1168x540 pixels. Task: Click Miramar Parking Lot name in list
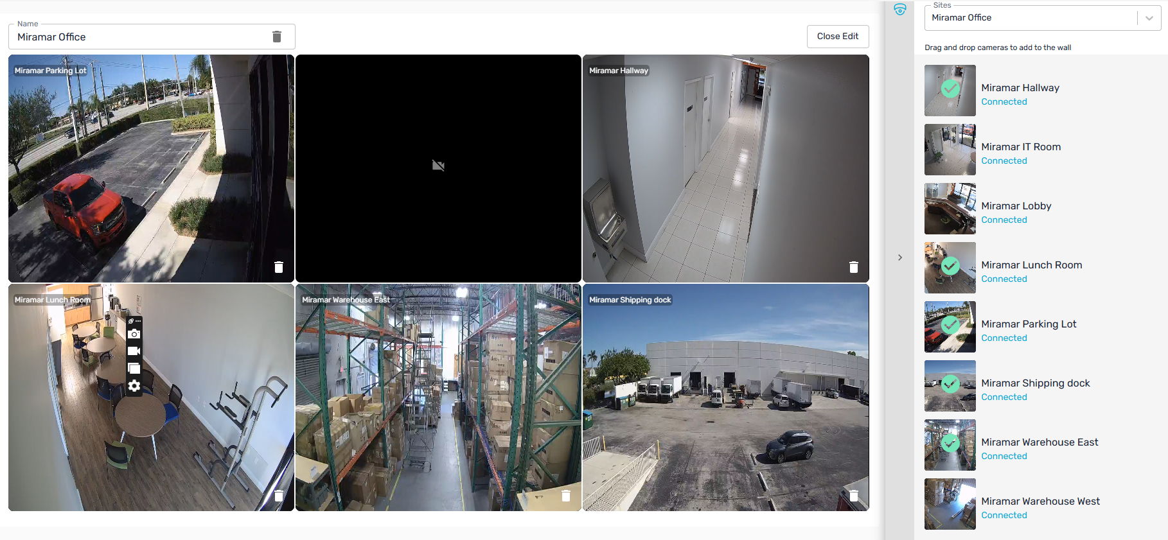click(x=1029, y=324)
